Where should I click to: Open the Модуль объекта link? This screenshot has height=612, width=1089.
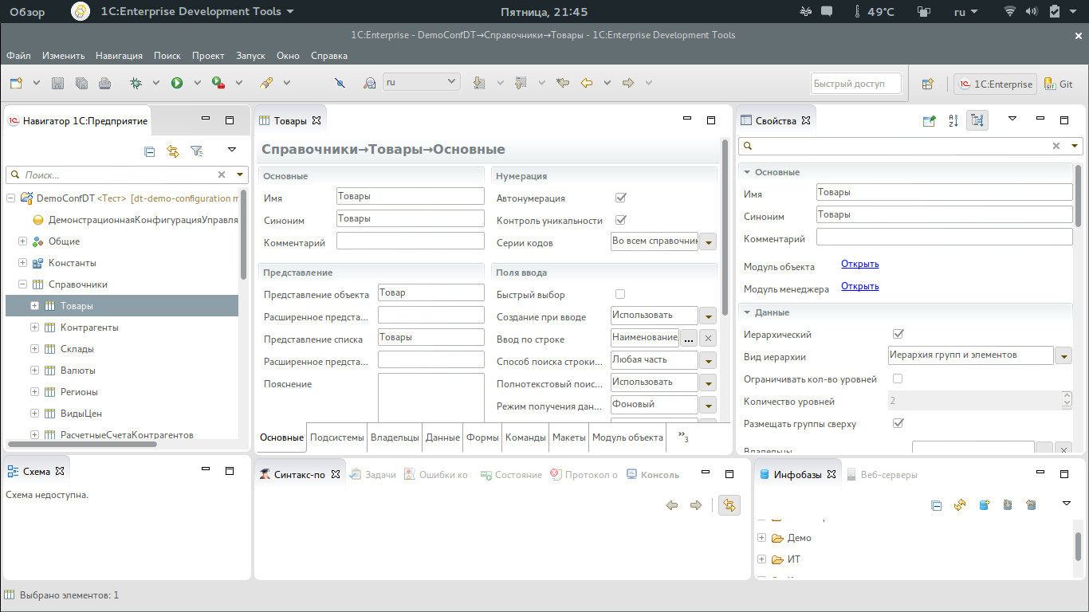pos(859,264)
